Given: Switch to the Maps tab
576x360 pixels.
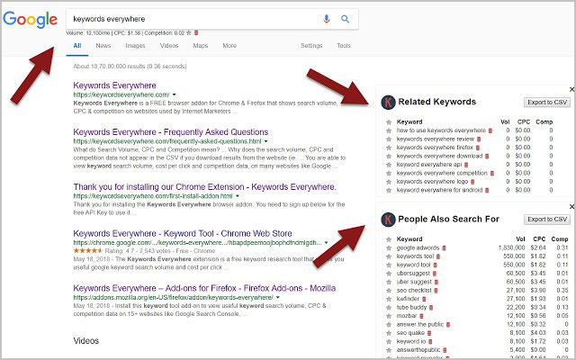Looking at the screenshot, I should 201,46.
